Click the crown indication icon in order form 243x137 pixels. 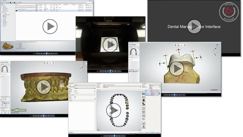[x=144, y=93]
